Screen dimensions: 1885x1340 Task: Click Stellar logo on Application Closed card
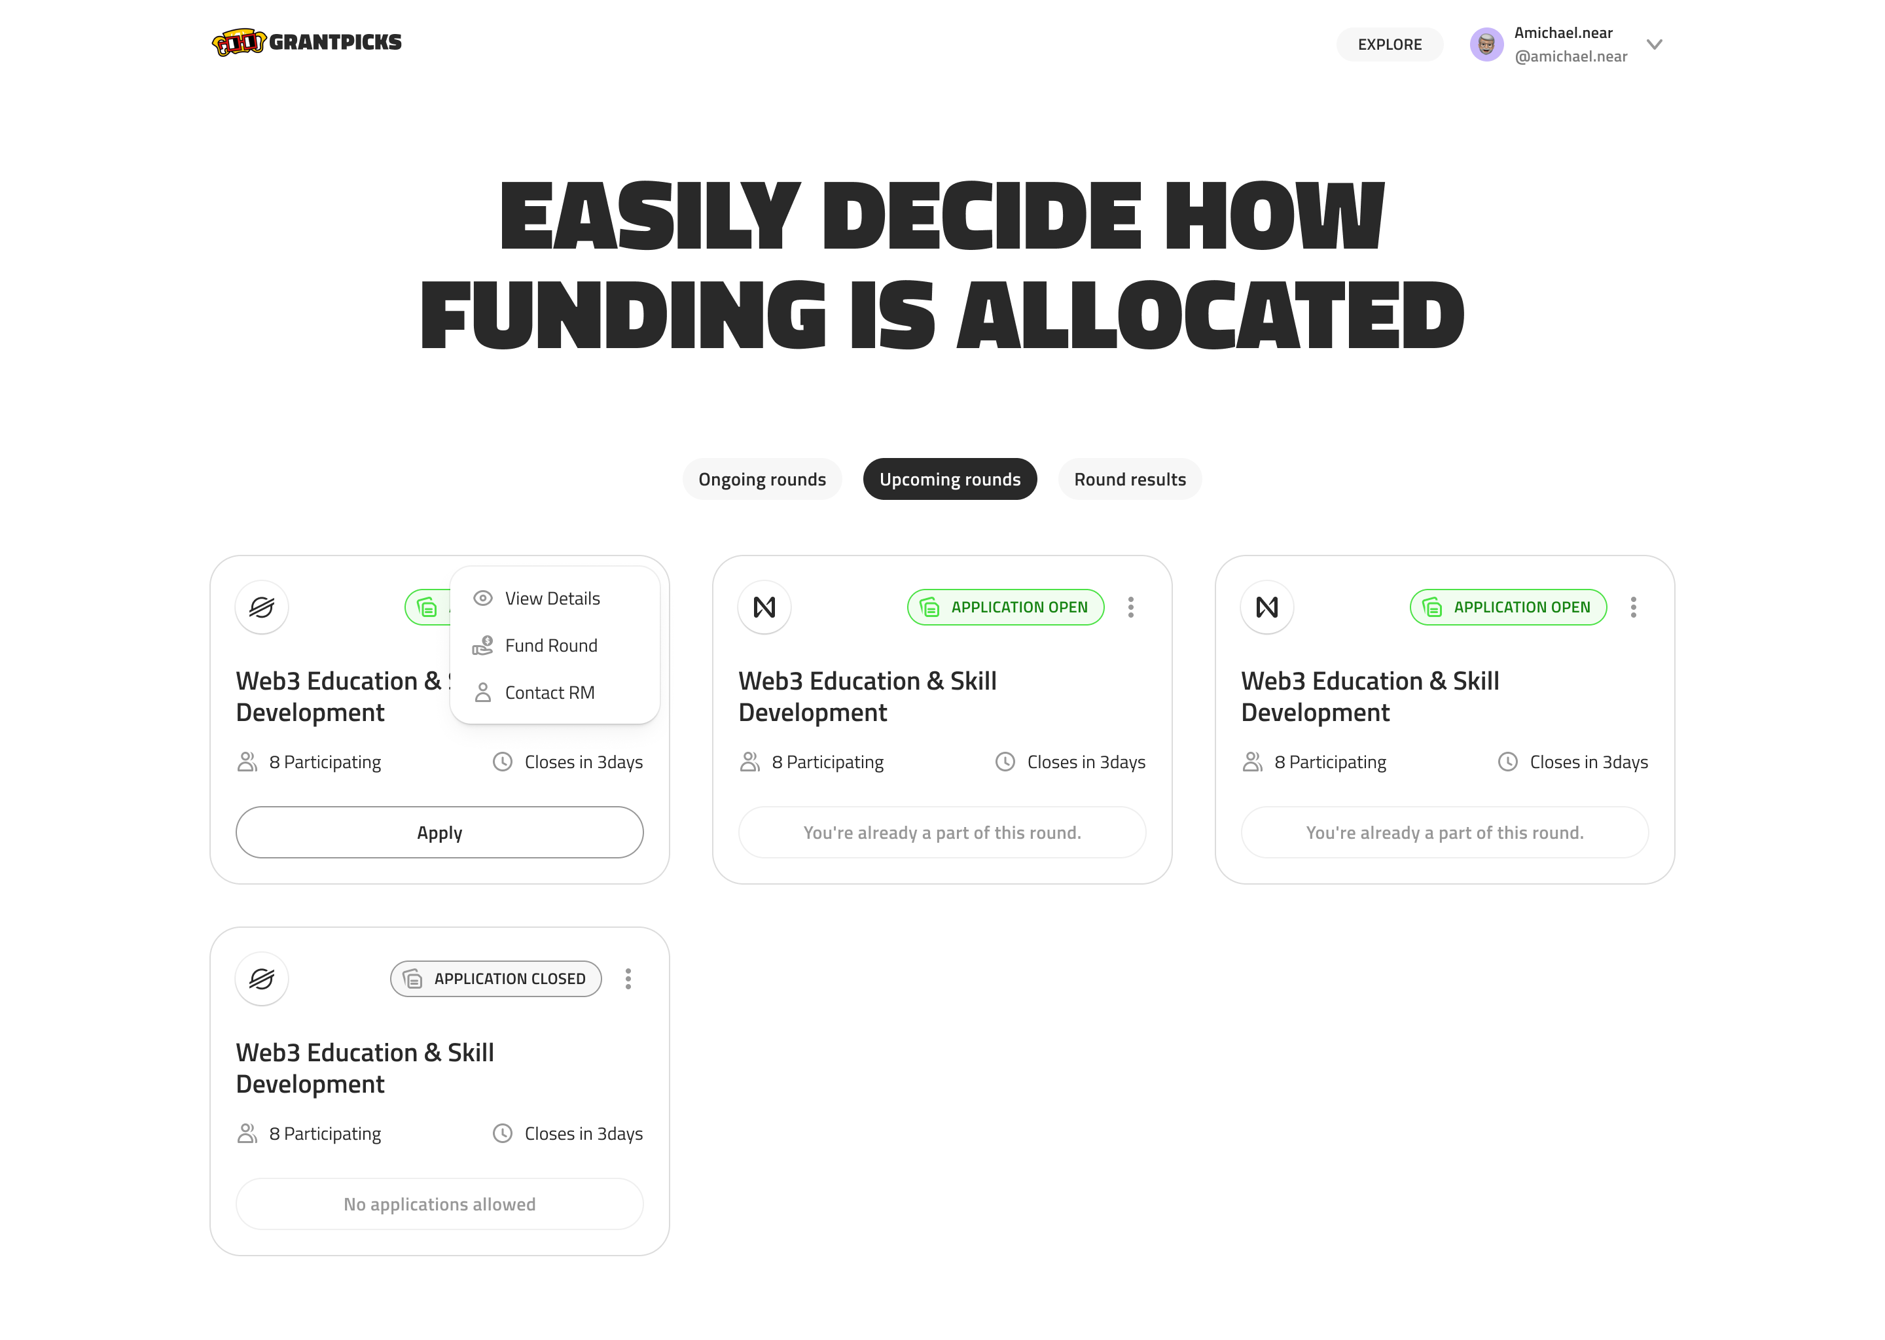262,979
